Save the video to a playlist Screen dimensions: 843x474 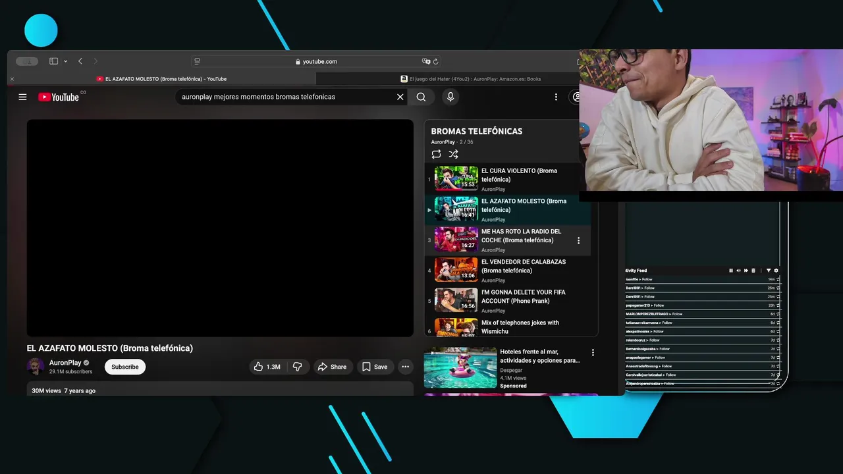[x=375, y=367]
